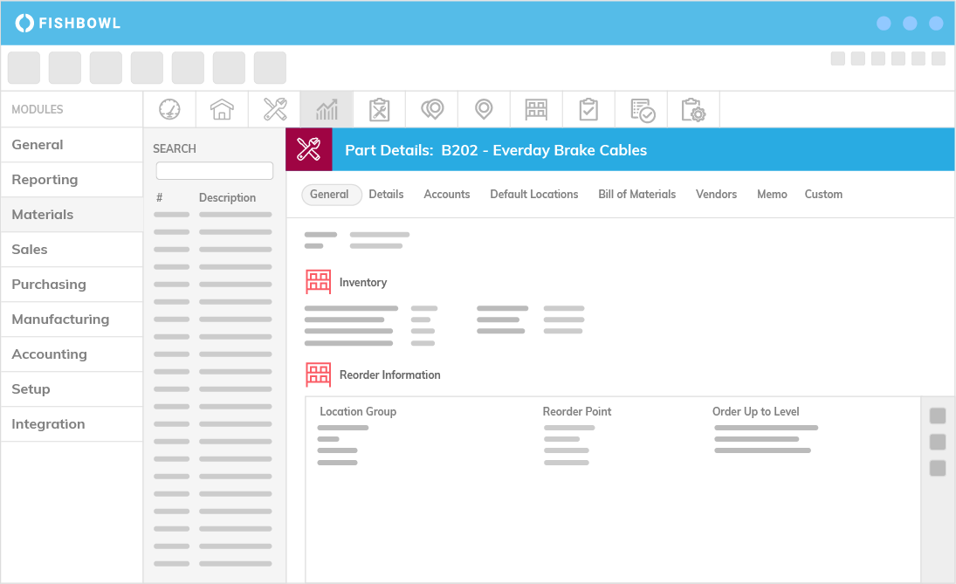Open the Vendors tab
Screen dimensions: 956x584
(x=716, y=194)
